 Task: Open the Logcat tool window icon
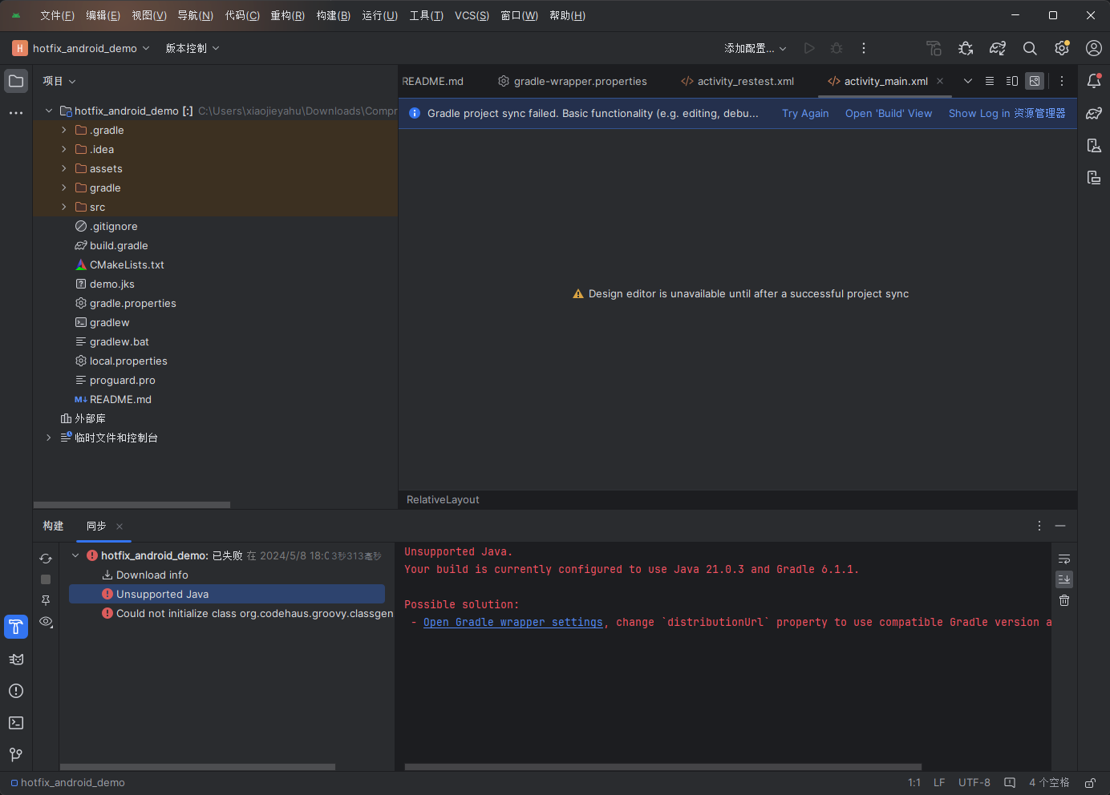(x=16, y=659)
